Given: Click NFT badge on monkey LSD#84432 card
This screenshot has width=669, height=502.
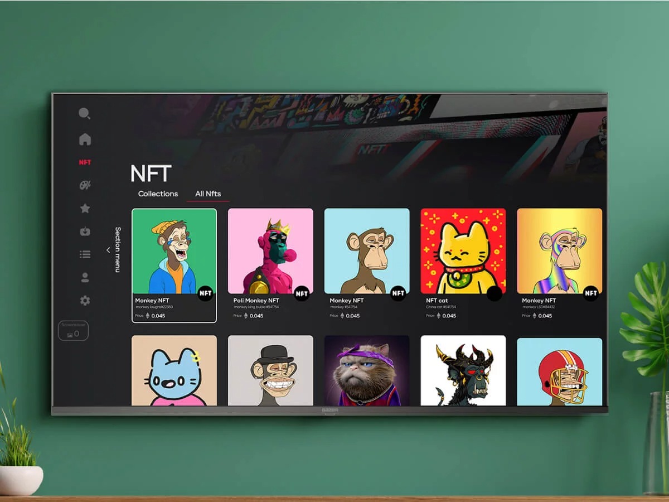Looking at the screenshot, I should 591,293.
